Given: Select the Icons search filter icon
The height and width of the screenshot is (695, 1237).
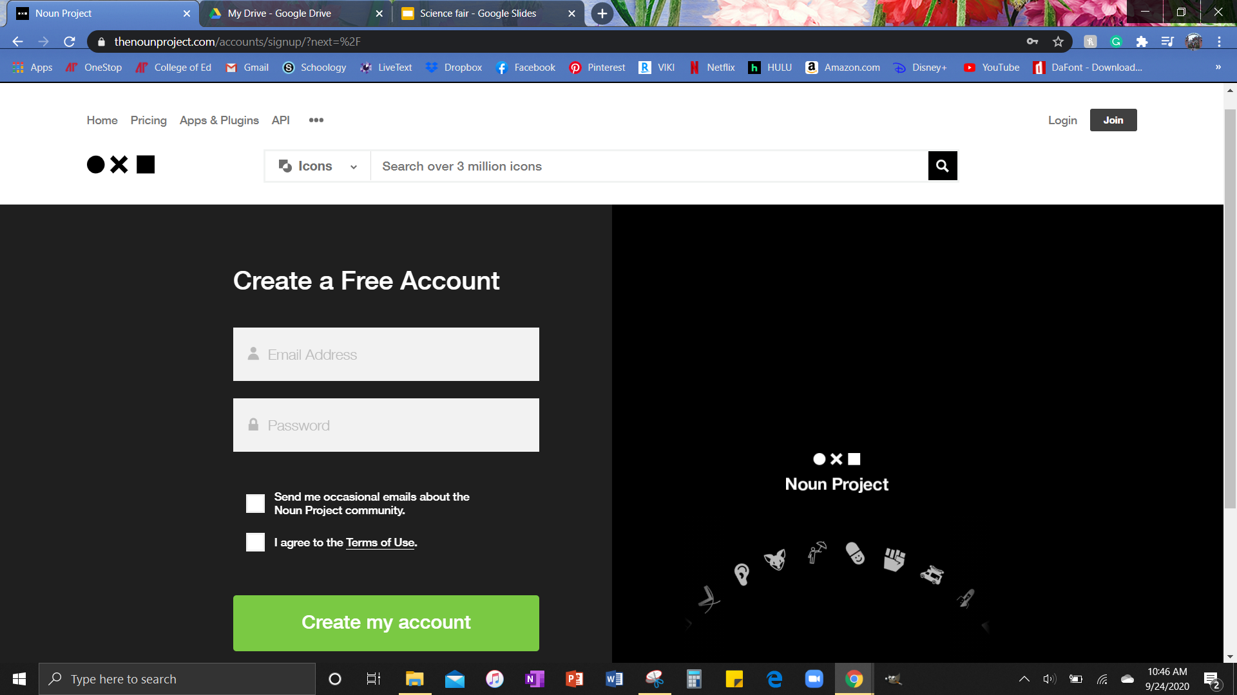Looking at the screenshot, I should point(286,165).
